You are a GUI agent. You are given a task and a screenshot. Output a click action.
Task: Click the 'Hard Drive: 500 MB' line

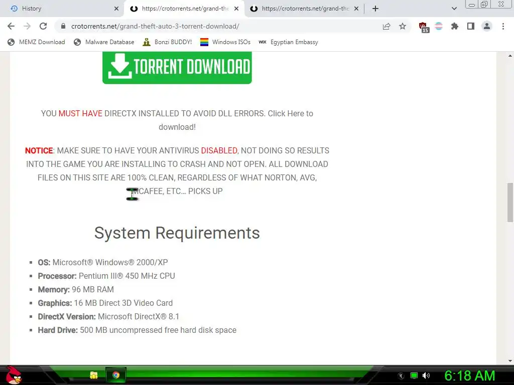coord(137,330)
